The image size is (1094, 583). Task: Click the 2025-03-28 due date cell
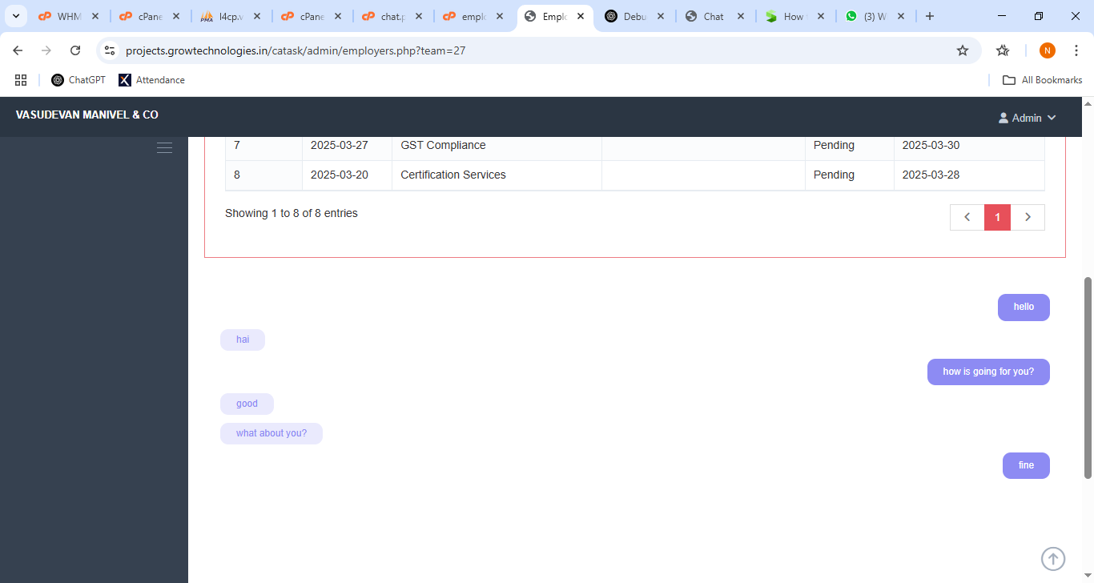[969, 175]
